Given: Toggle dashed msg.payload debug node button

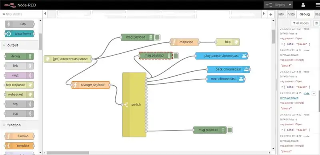Looking at the screenshot, I should [176, 56].
